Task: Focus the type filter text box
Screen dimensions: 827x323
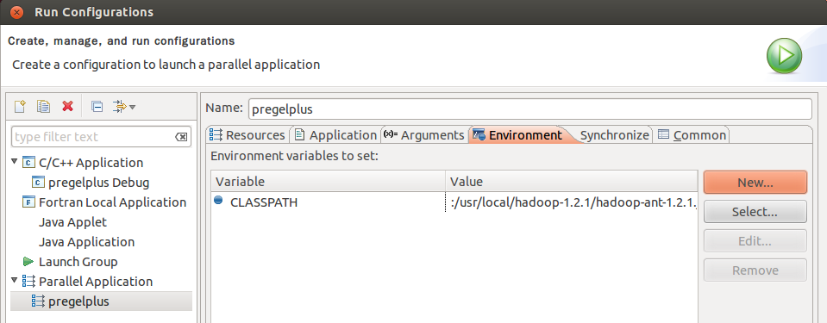Action: click(94, 137)
